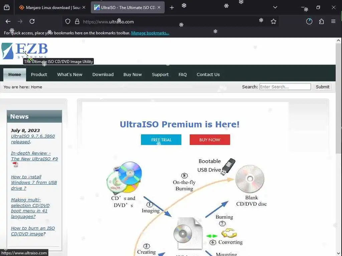
Task: Click the yellow Converting arrows icon
Action: 229,233
